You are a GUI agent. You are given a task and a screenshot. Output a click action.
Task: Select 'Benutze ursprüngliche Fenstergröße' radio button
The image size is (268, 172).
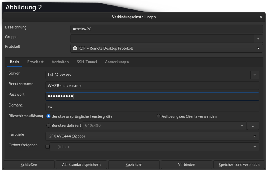[x=48, y=116]
